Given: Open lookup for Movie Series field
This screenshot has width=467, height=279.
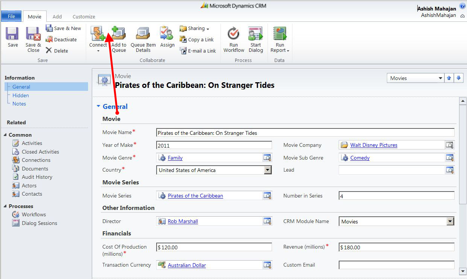Looking at the screenshot, I should point(267,196).
